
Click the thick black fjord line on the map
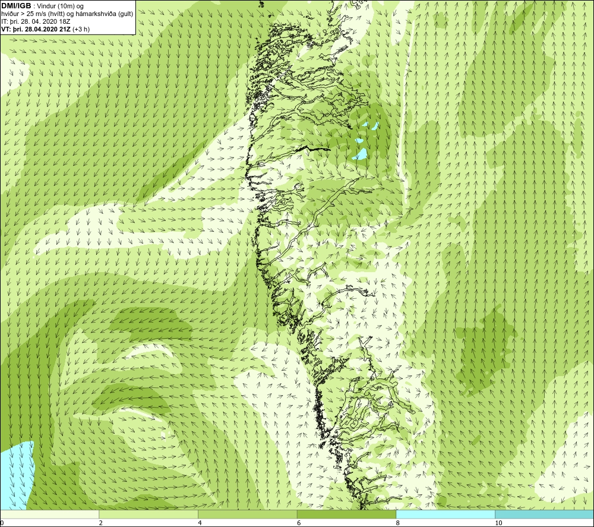(313, 149)
